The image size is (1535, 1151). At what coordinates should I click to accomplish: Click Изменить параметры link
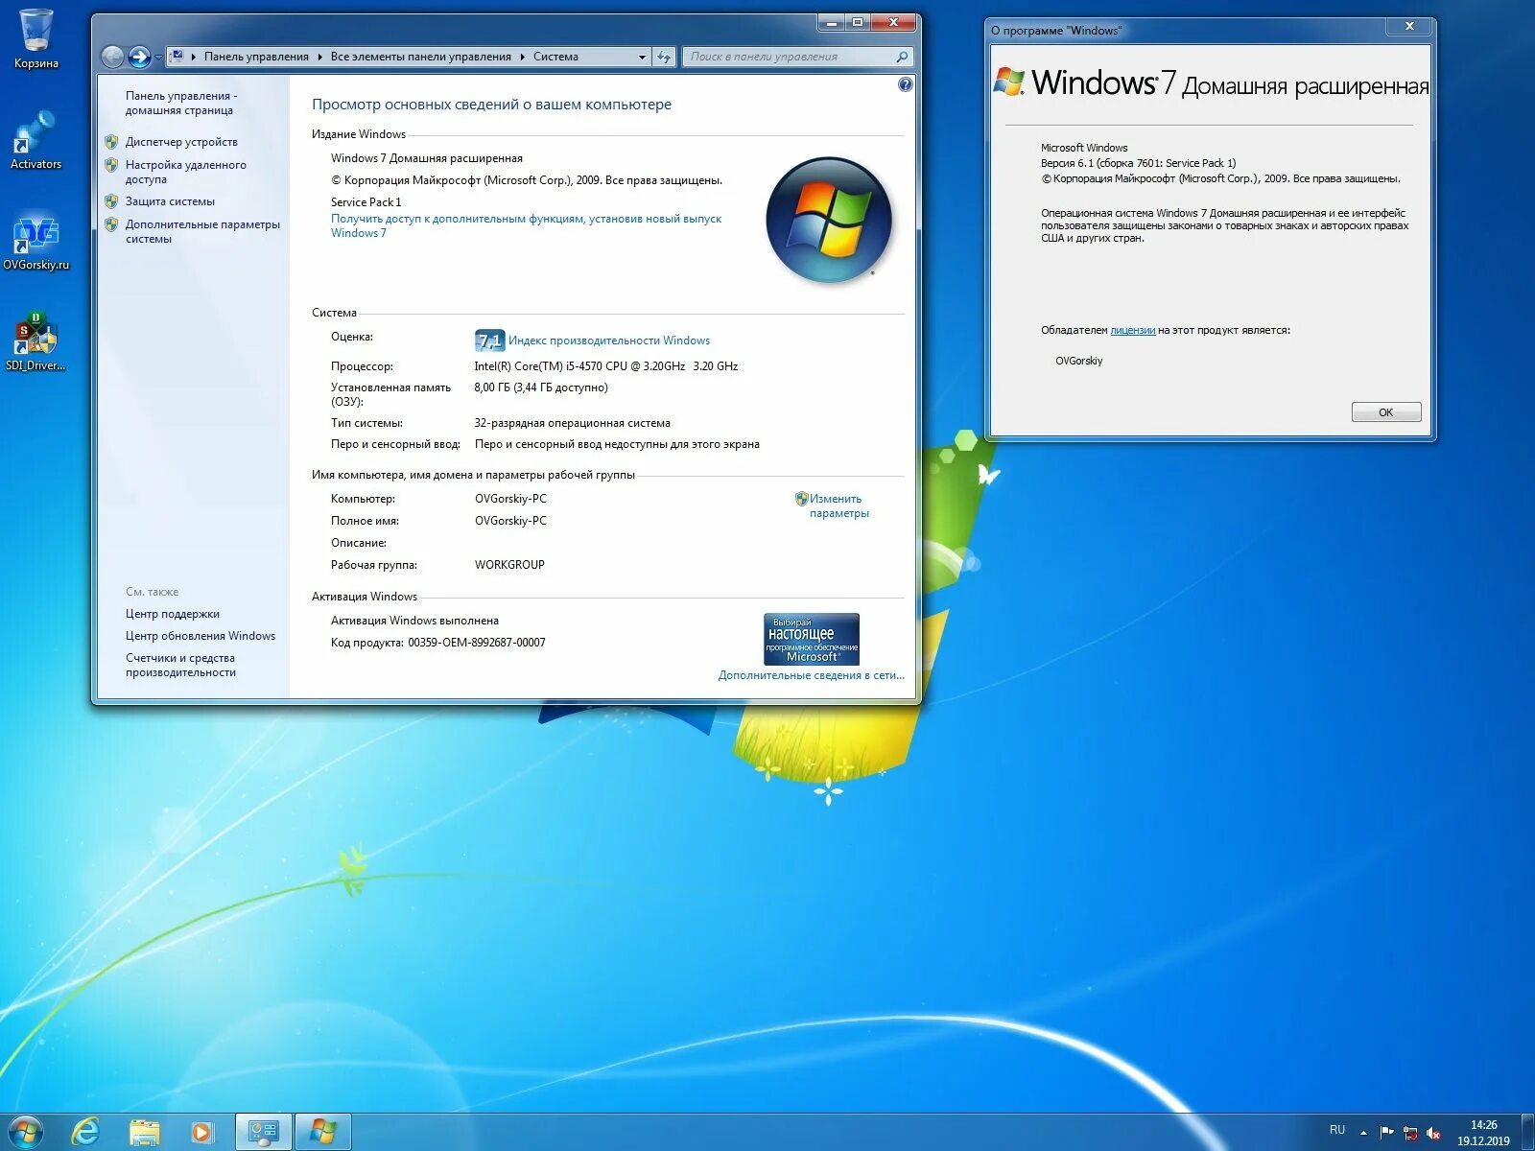coord(838,505)
